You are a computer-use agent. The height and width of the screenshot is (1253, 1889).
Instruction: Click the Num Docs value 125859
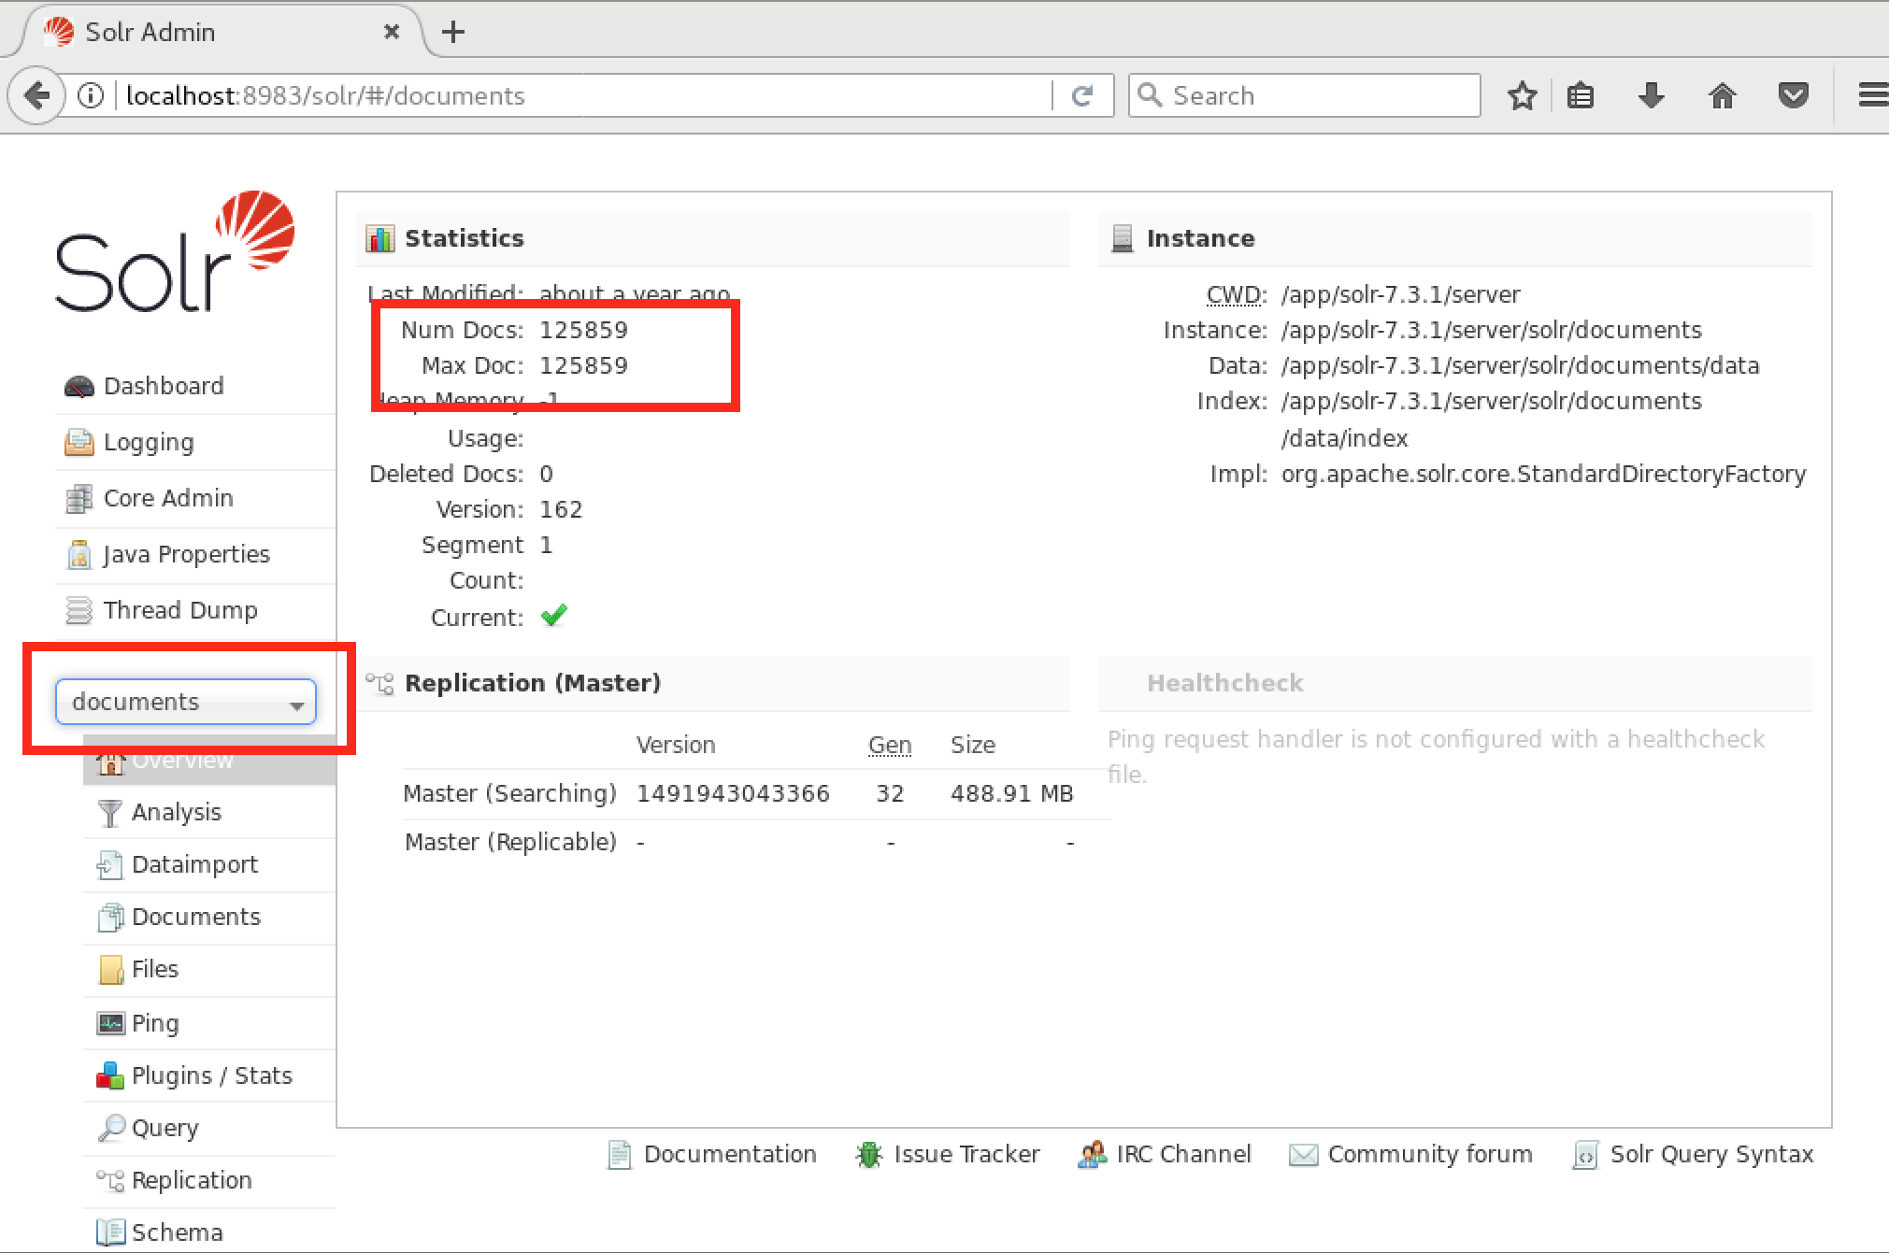[x=583, y=330]
